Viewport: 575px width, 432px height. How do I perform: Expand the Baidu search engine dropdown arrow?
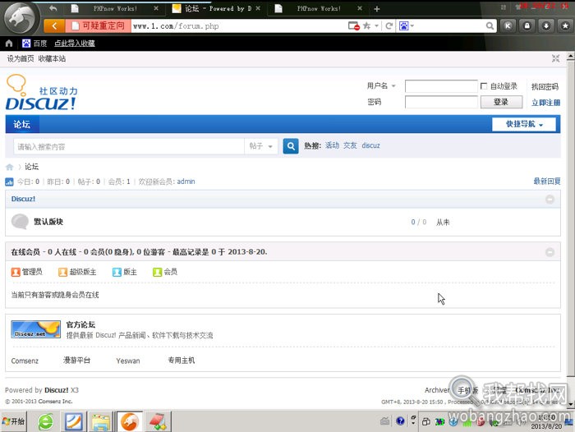tap(412, 26)
